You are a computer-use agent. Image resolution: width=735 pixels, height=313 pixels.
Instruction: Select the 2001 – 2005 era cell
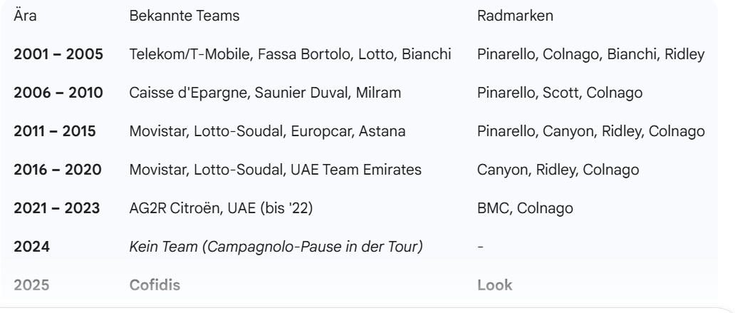tap(58, 54)
